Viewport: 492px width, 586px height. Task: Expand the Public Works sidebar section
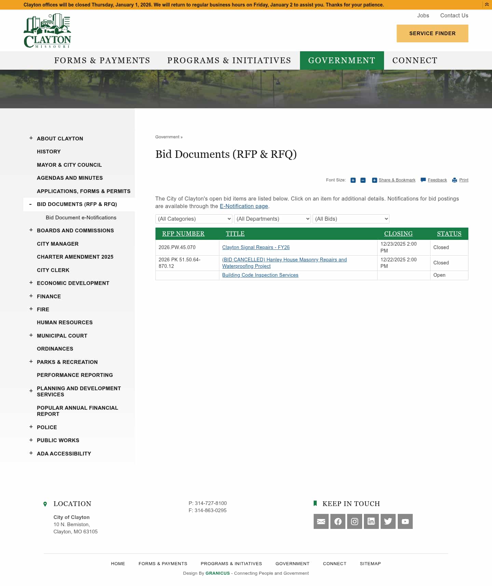pyautogui.click(x=31, y=440)
